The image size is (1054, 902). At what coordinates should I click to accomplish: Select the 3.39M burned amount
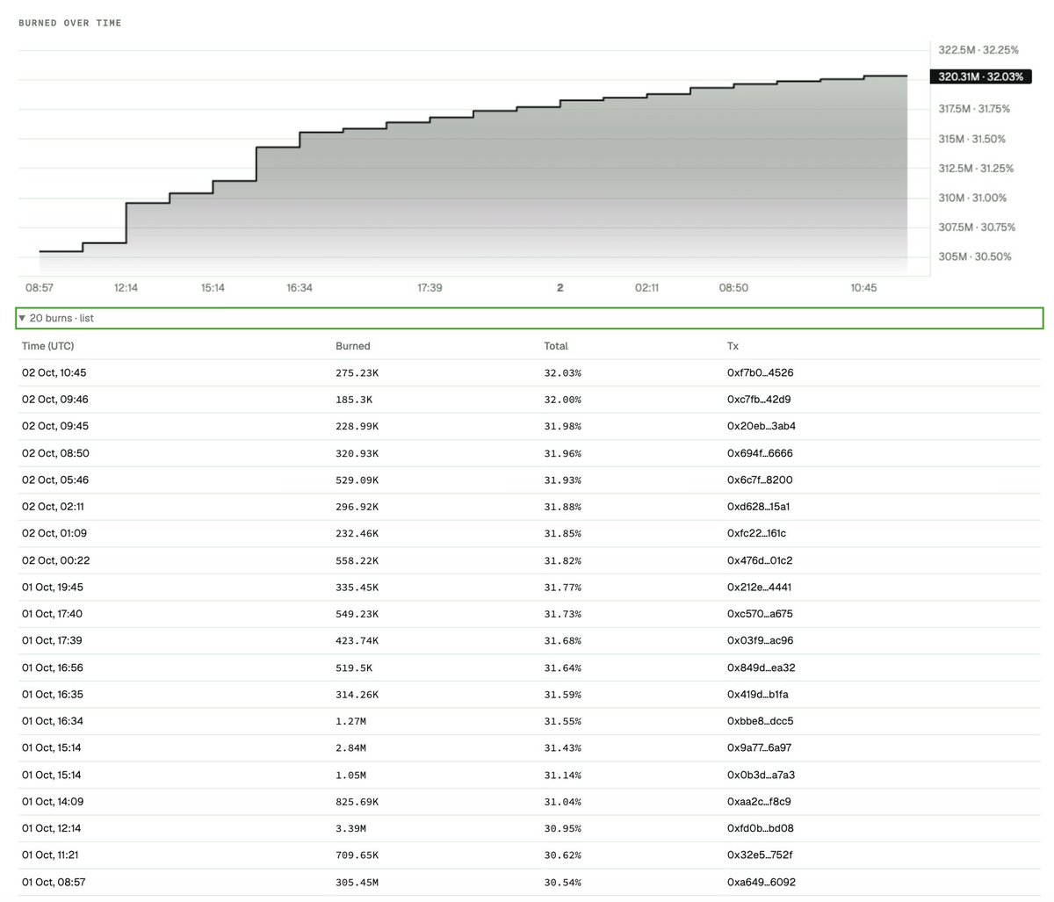point(351,828)
